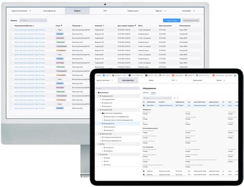Open the highlighted Заявки tab on the monitor
The image size is (244, 187).
pyautogui.click(x=77, y=11)
